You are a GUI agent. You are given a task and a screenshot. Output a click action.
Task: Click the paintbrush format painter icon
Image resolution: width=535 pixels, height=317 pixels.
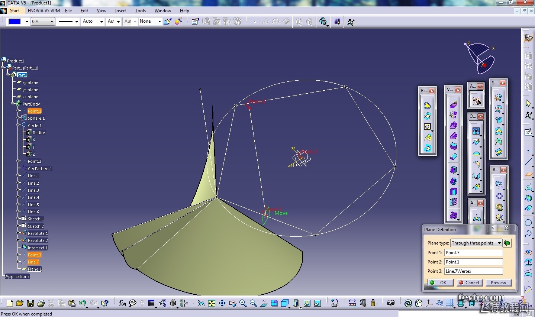tap(168, 22)
